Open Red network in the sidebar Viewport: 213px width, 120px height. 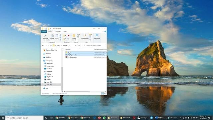point(46,88)
